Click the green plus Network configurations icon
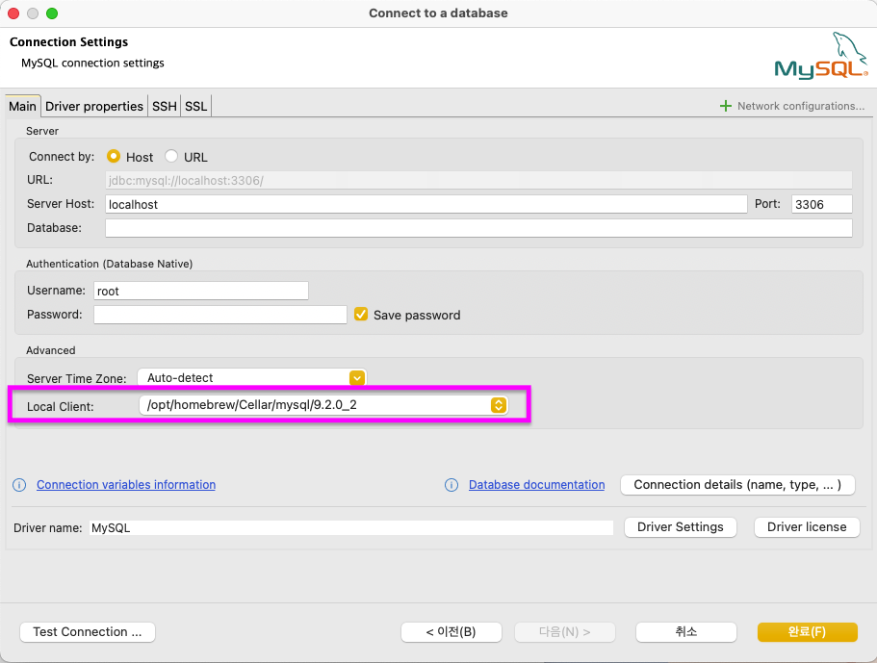This screenshot has height=663, width=877. click(726, 106)
